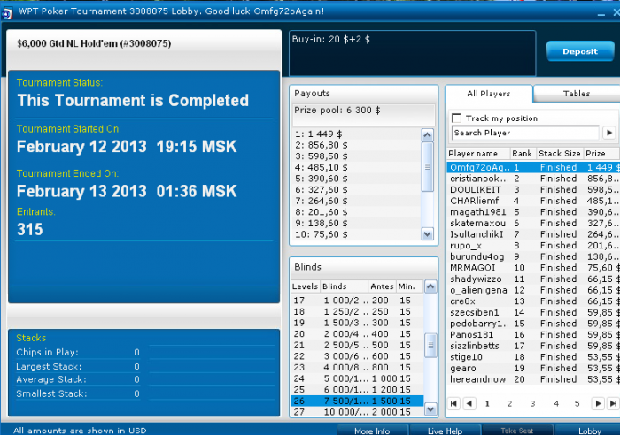Open page 3 of players list
620x435 pixels.
pyautogui.click(x=532, y=403)
